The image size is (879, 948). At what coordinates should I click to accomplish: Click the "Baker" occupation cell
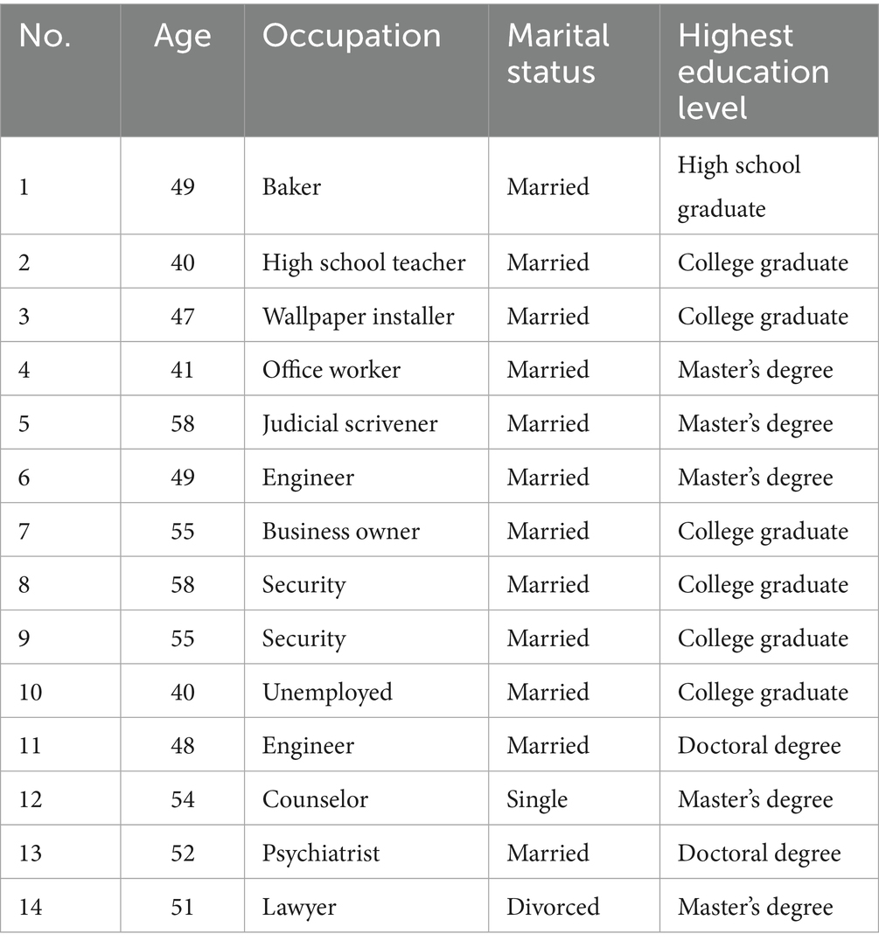tap(291, 187)
